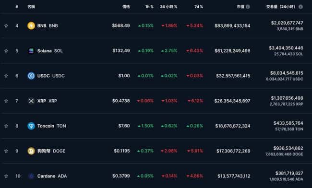Image resolution: width=312 pixels, height=188 pixels.
Task: Sort by the # rank column header
Action: [x=17, y=7]
